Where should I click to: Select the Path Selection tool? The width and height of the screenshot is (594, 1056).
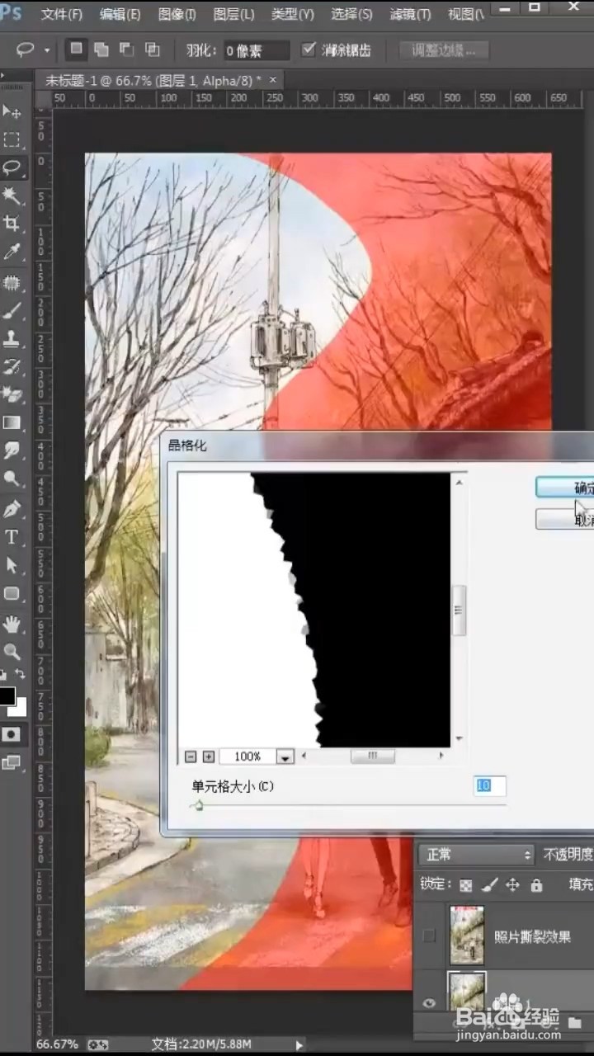coord(12,565)
